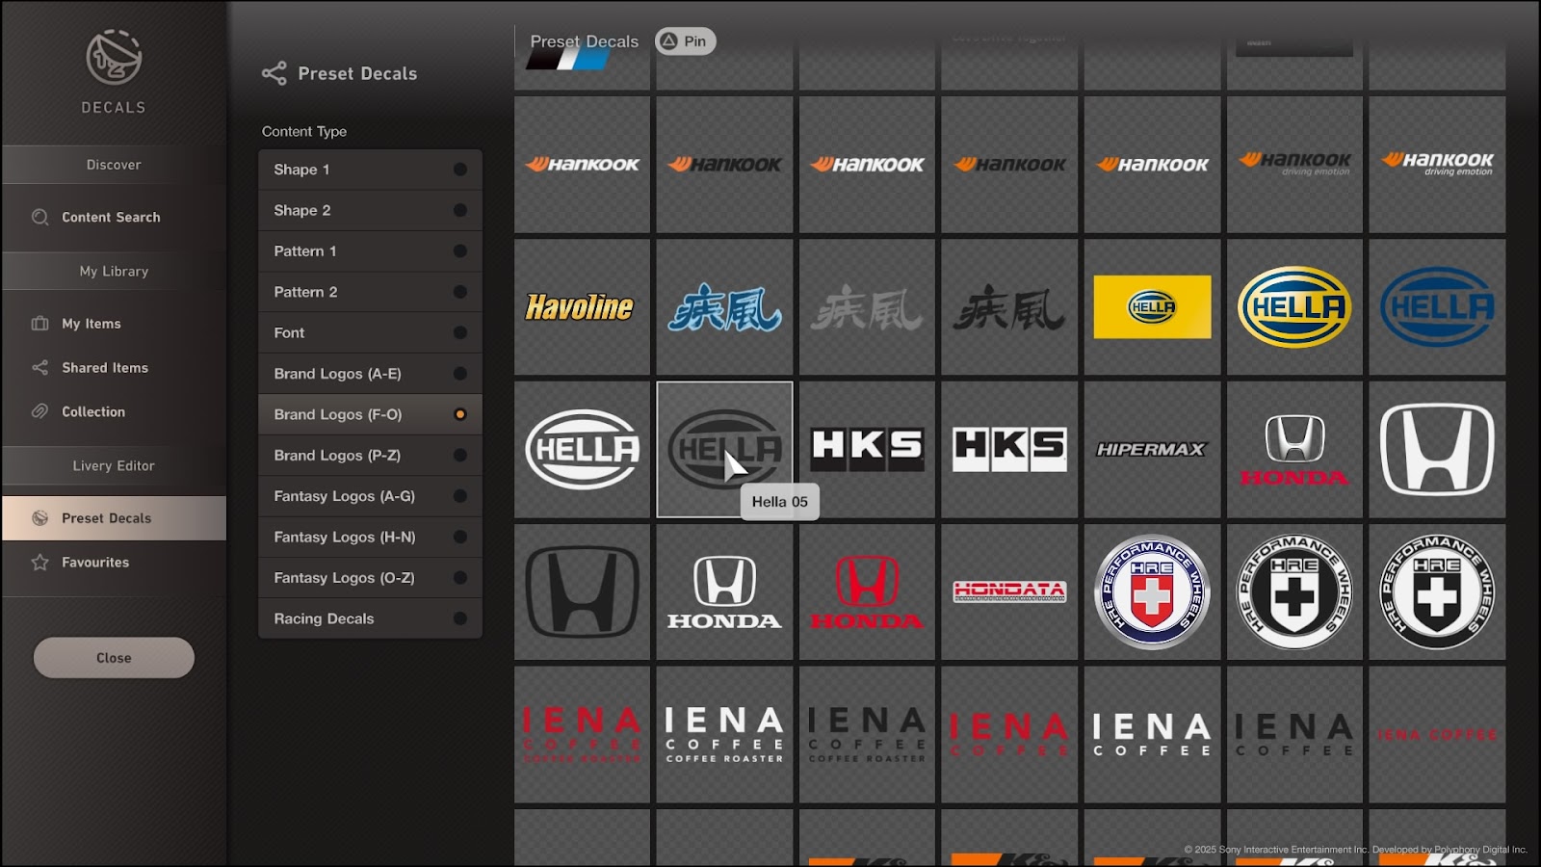The image size is (1541, 867).
Task: Select the highlighted Hella 05 decal
Action: 724,450
